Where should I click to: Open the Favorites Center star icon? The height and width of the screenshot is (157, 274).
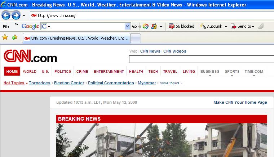(x=5, y=37)
